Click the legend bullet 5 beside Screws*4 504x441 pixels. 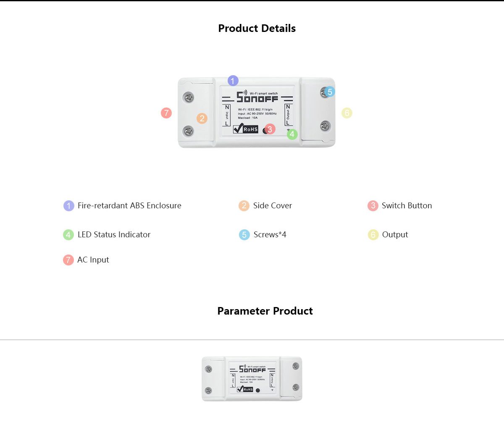[x=244, y=235]
